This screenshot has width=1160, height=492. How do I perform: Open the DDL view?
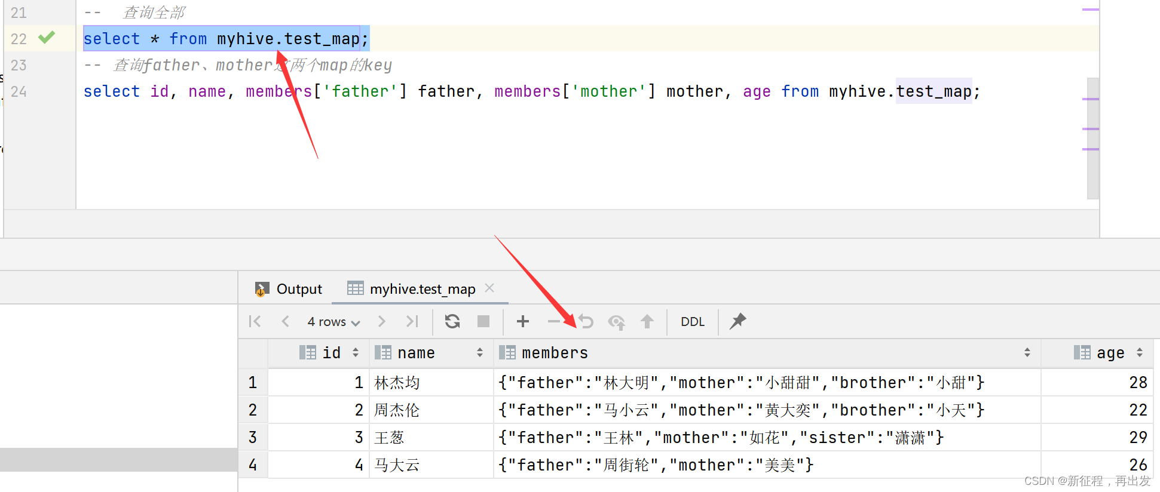(x=693, y=321)
